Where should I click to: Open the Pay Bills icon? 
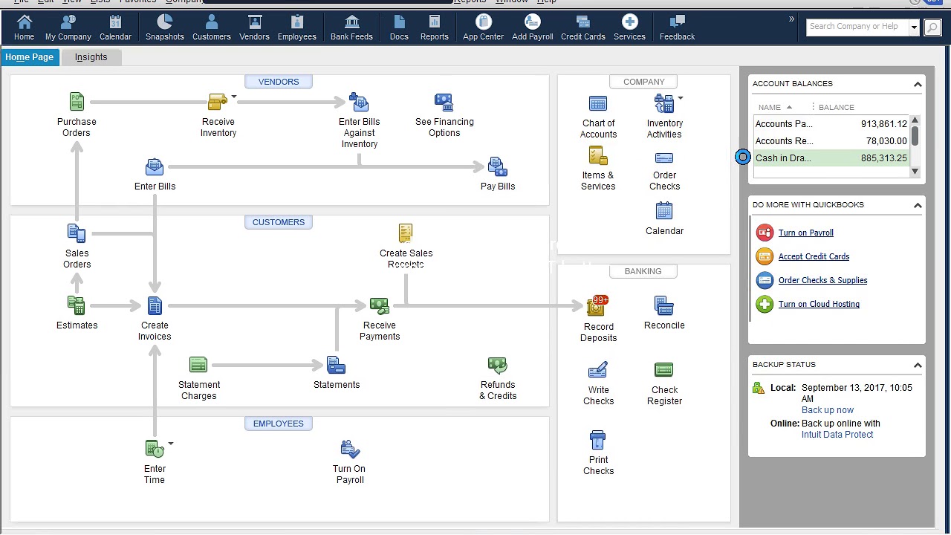(497, 166)
